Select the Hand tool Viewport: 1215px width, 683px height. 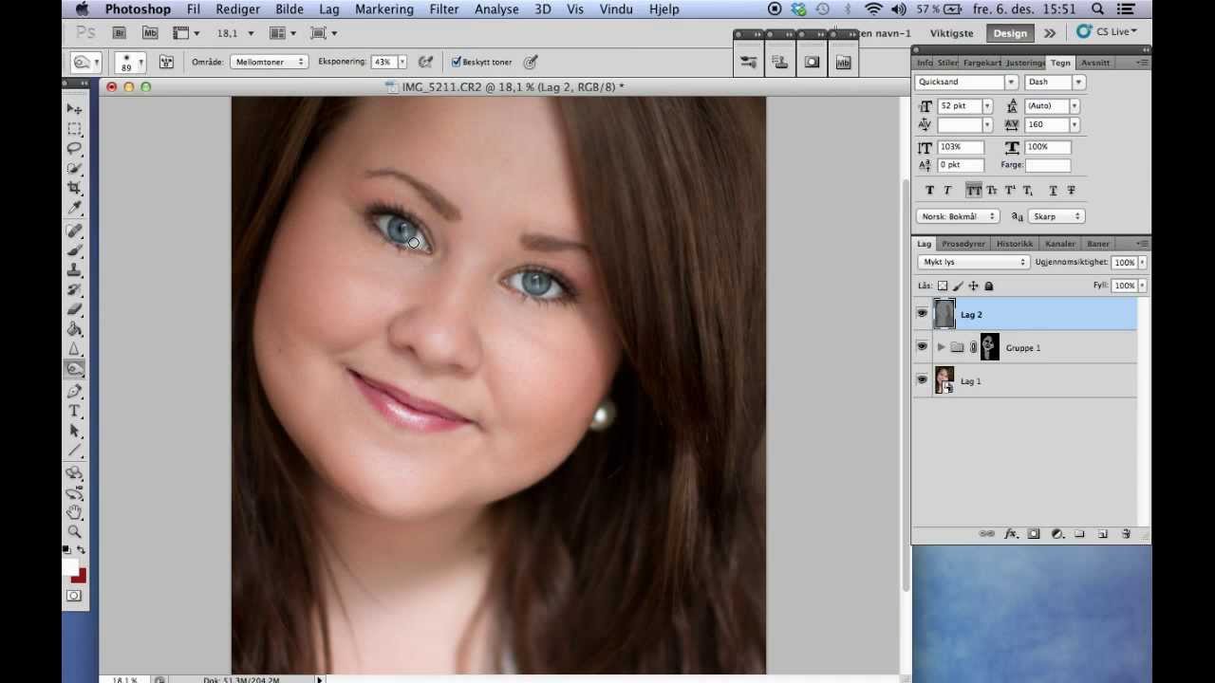pos(74,512)
